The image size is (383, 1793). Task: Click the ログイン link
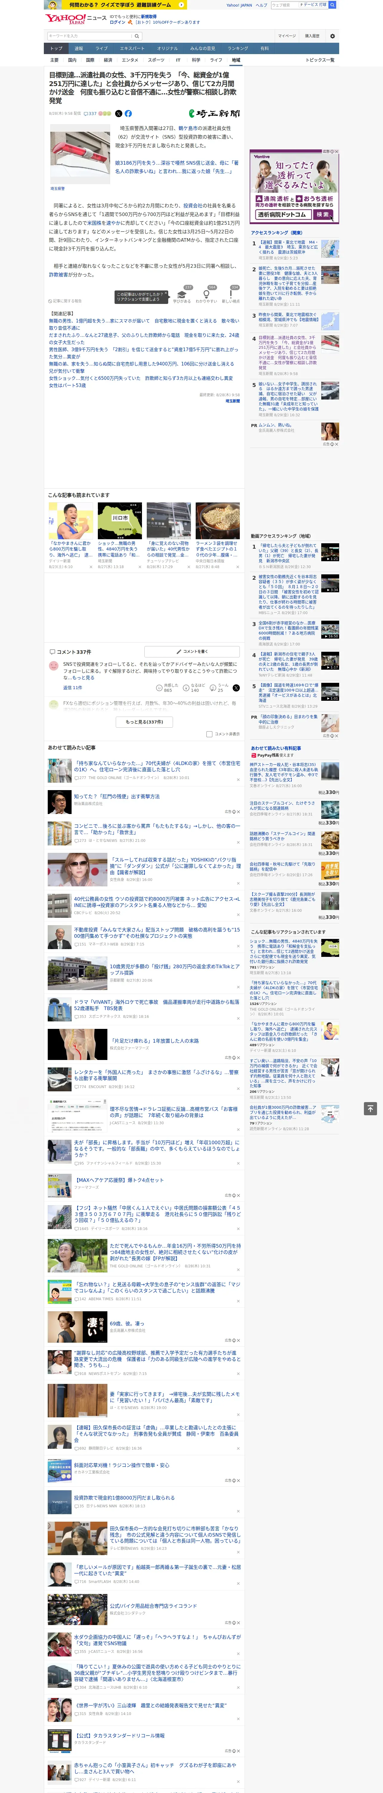[x=118, y=22]
